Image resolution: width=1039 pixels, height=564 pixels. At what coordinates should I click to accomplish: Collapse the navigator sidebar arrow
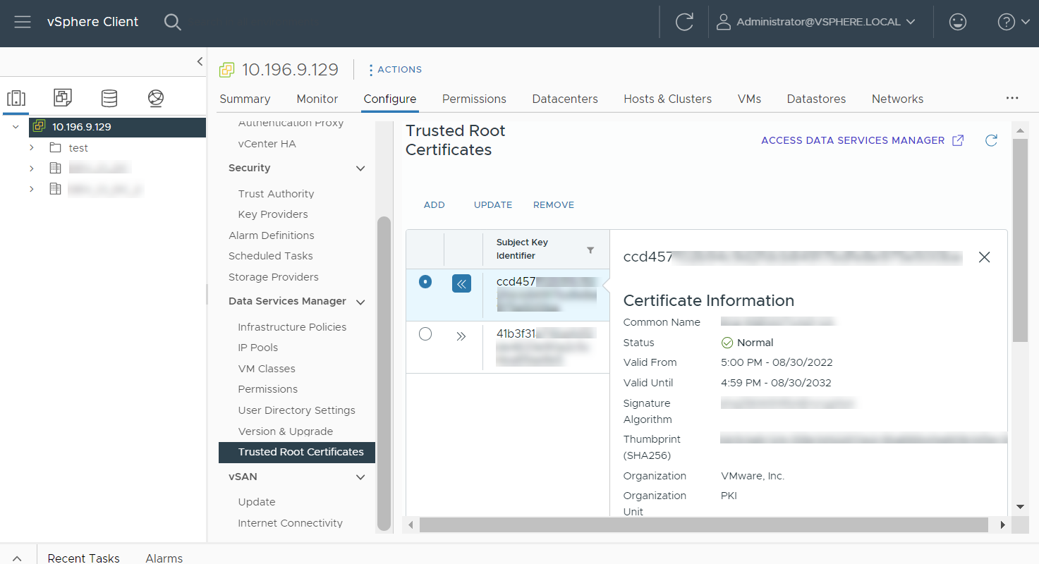pos(200,62)
